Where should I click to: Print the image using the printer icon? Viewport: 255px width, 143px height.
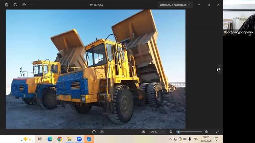(15, 5)
